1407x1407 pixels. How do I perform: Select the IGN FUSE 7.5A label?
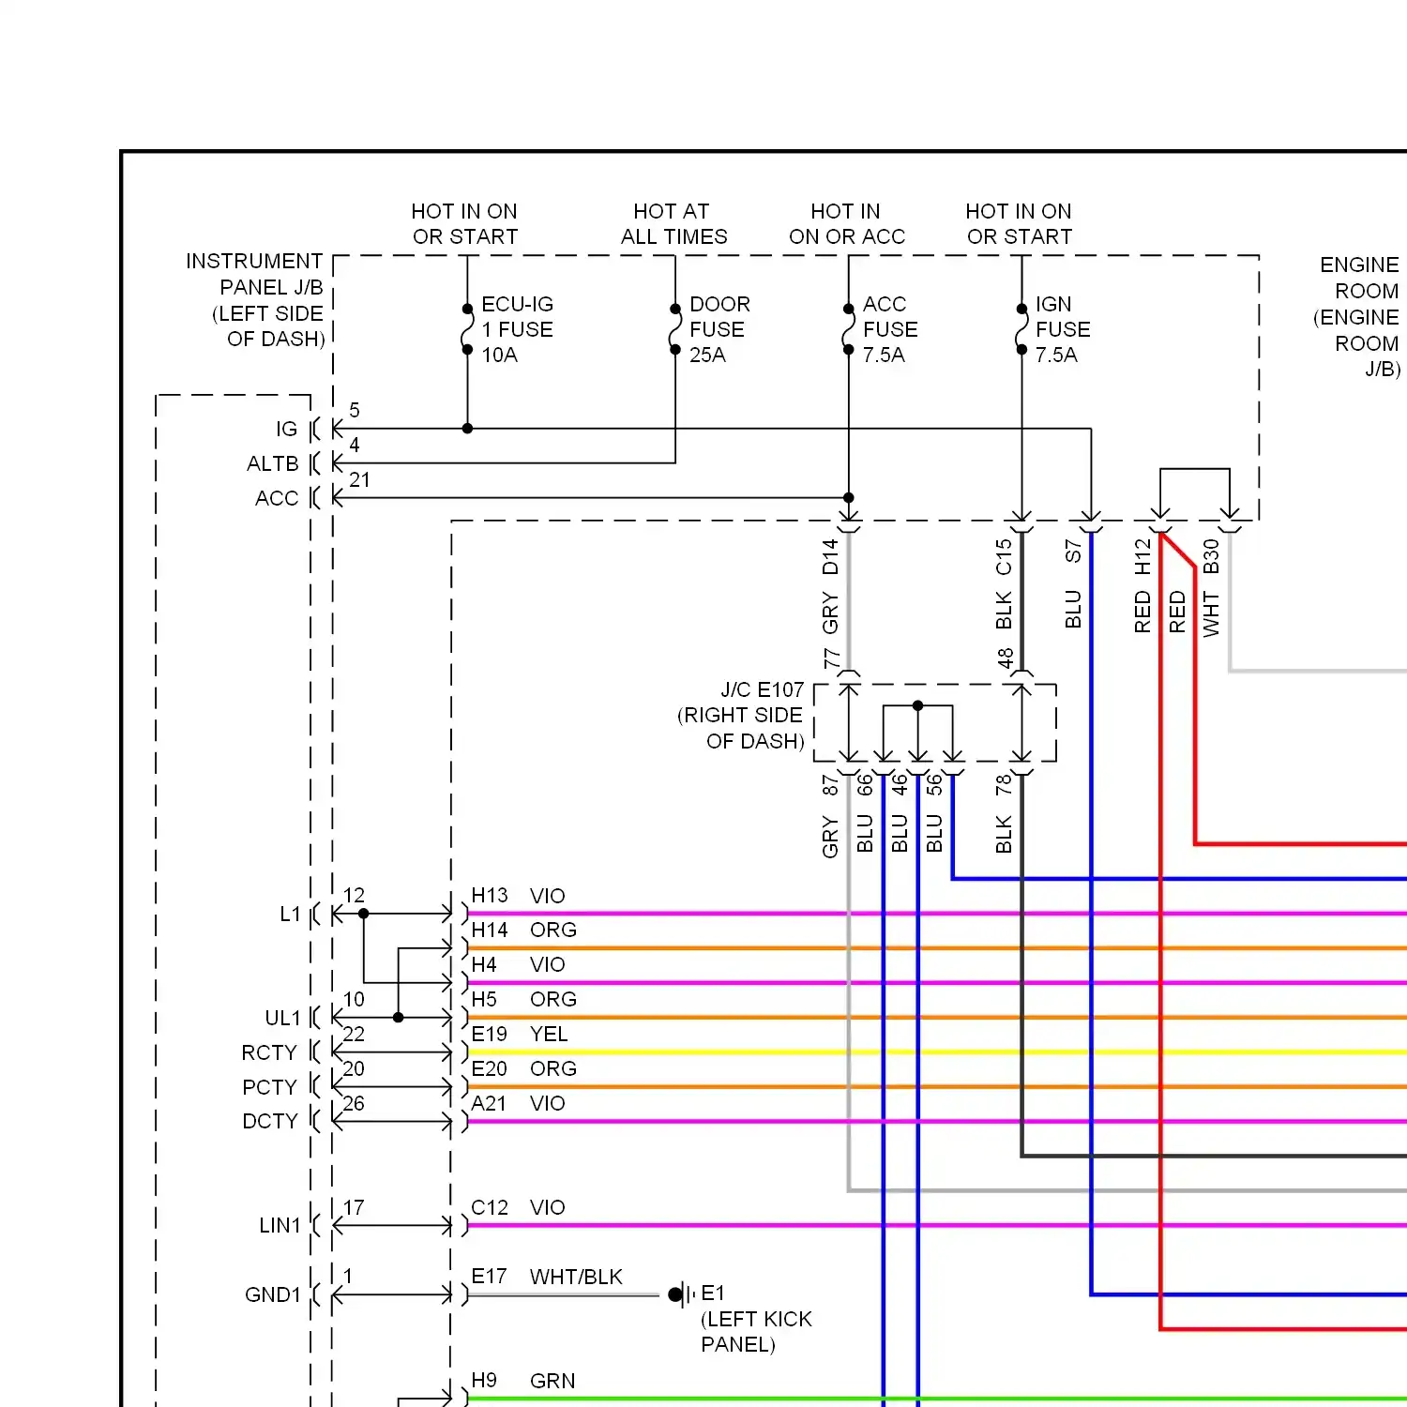(x=1063, y=329)
